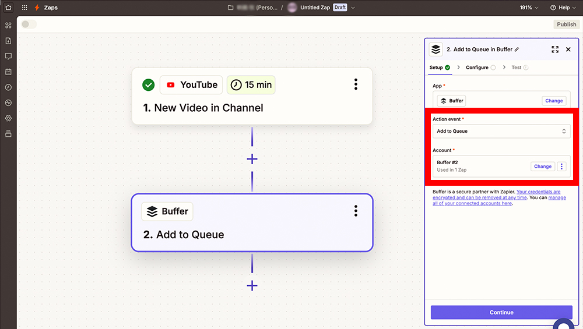Click the 15 min polling interval badge
Viewport: 583px width, 329px height.
(x=251, y=84)
